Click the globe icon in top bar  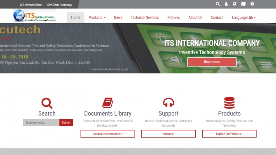click(234, 4)
